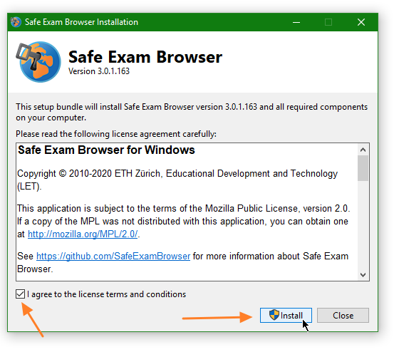Click the large Safe Exam Browser globe logo
394x352 pixels.
point(38,62)
